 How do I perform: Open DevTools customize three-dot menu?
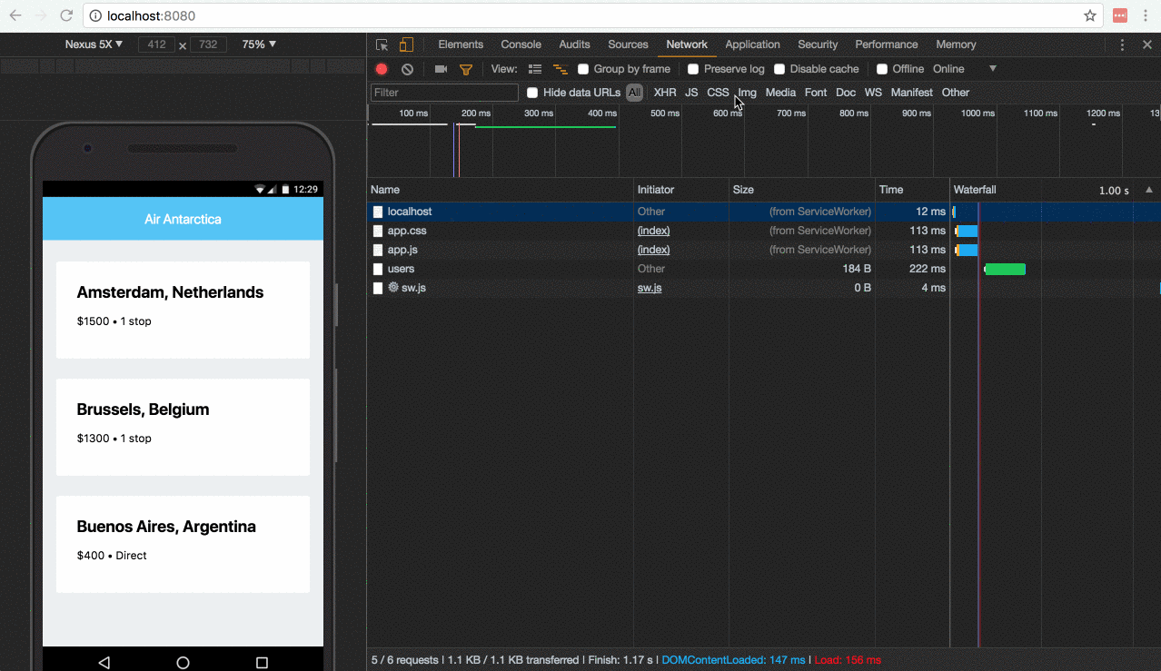click(1122, 44)
